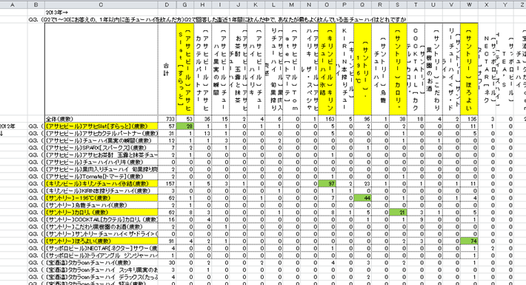Click green cell with value 44
526x285 pixels.
(362, 198)
